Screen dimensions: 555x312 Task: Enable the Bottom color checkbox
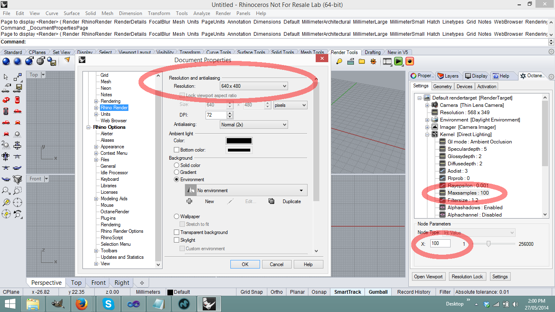176,150
